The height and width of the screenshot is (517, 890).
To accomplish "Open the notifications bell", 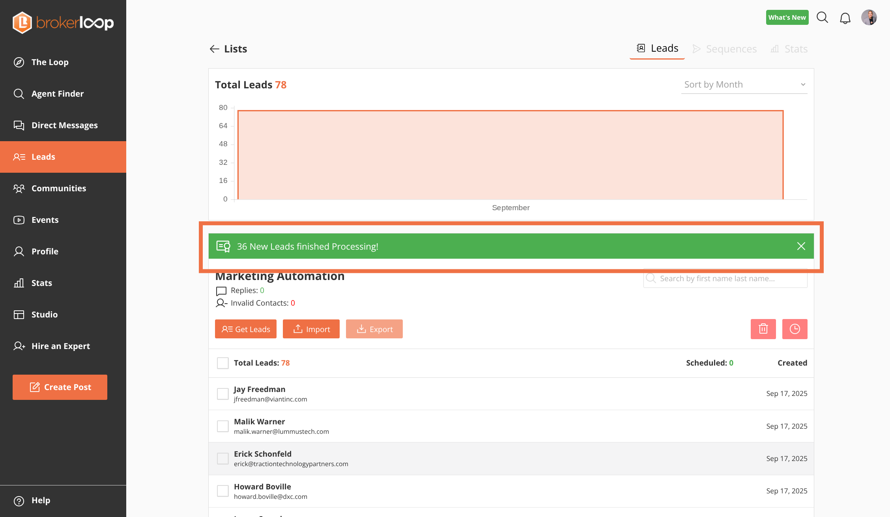I will [x=845, y=18].
